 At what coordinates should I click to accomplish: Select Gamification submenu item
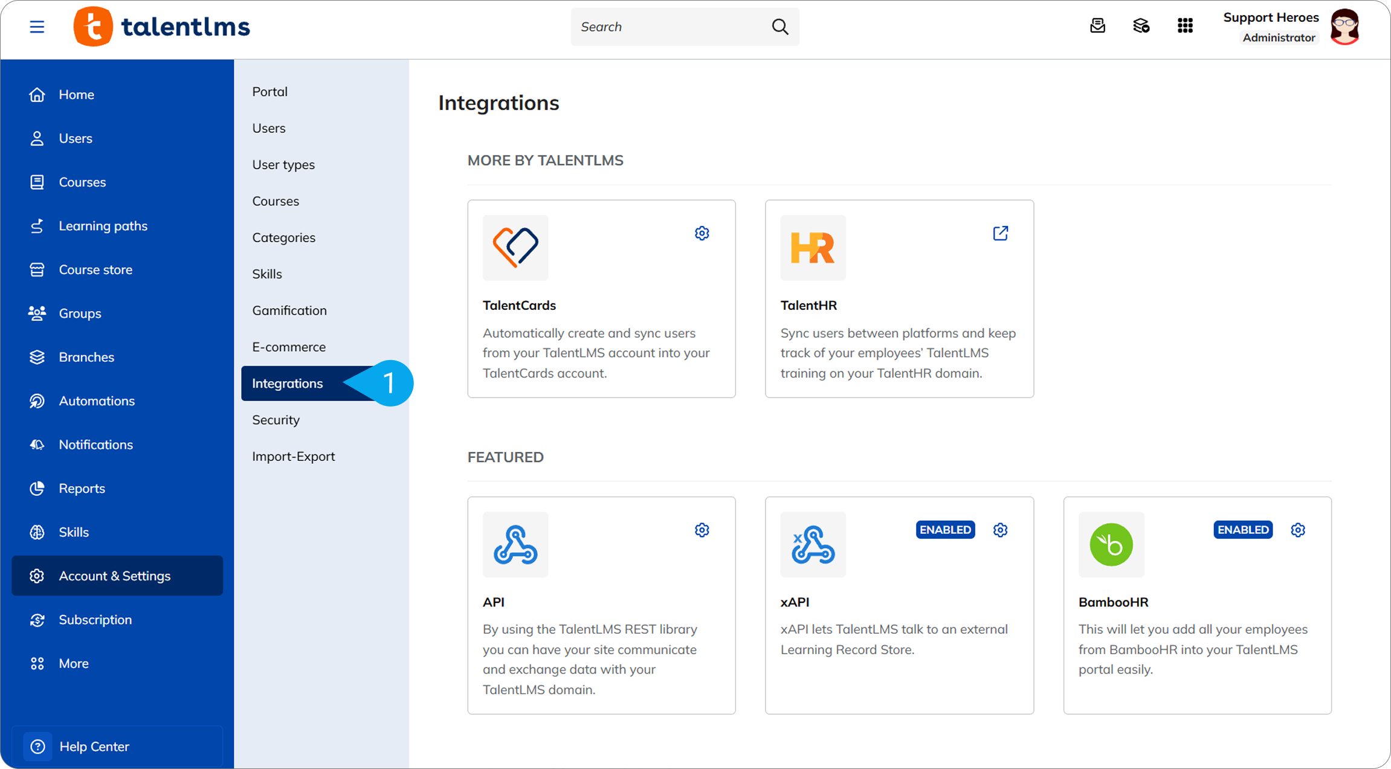pyautogui.click(x=321, y=310)
